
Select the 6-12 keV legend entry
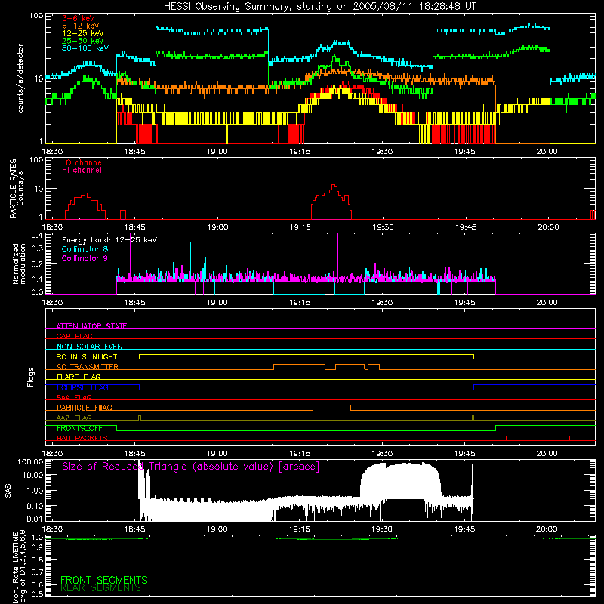coord(81,26)
